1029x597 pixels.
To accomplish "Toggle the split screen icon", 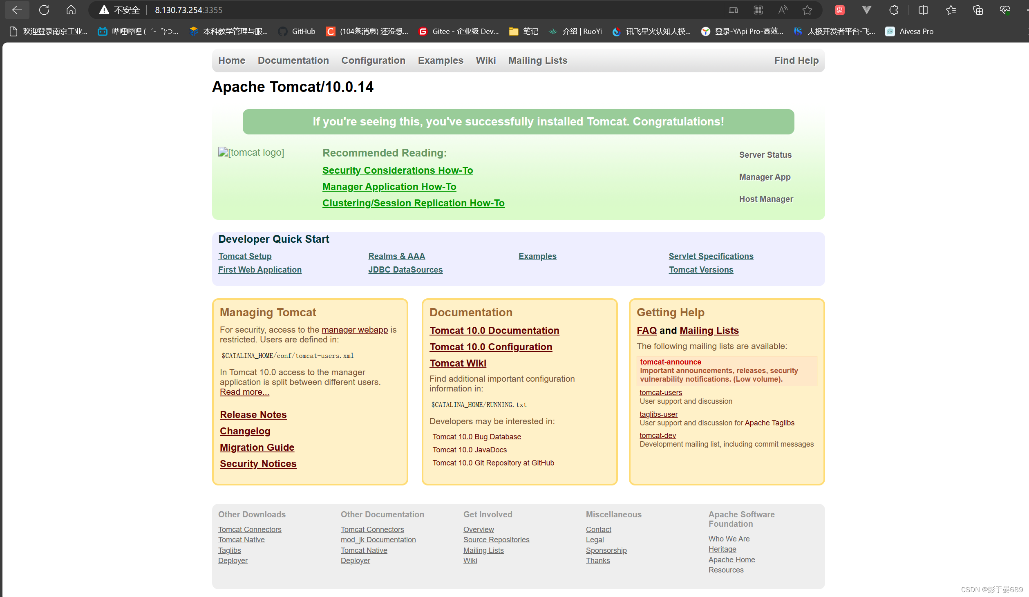I will [x=923, y=10].
